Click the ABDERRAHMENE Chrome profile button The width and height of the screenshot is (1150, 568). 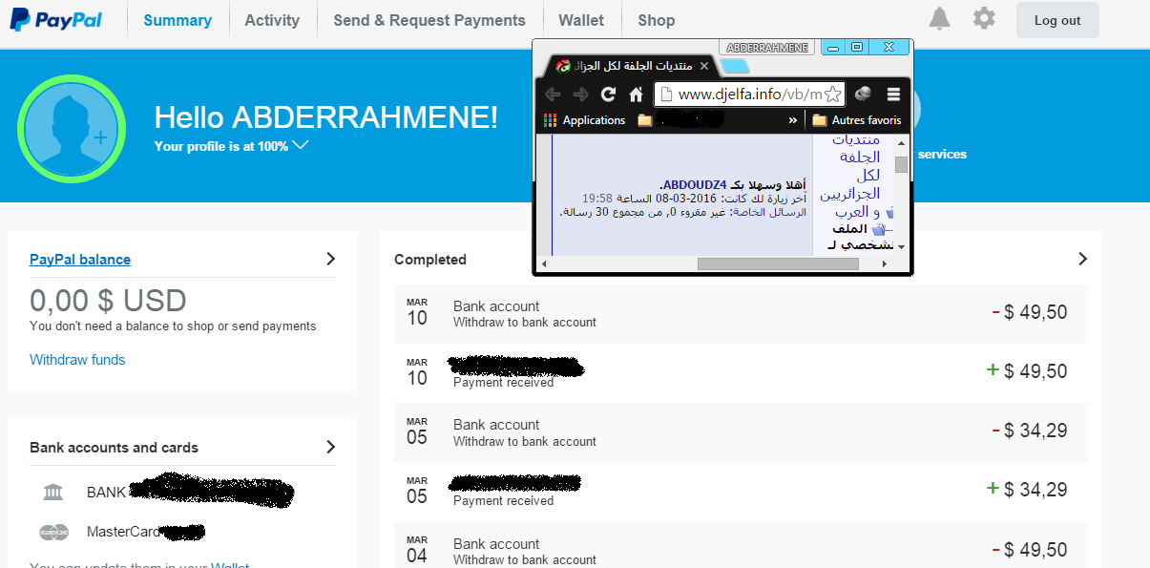(767, 47)
